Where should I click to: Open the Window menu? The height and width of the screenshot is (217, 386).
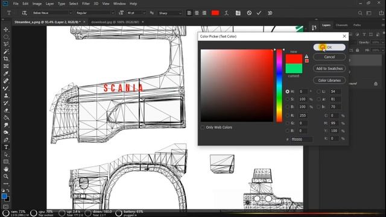pyautogui.click(x=119, y=4)
